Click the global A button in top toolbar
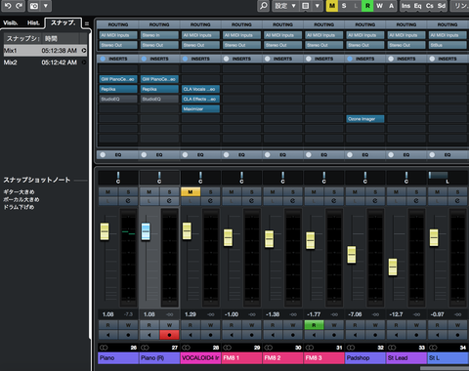469x371 pixels. click(391, 6)
